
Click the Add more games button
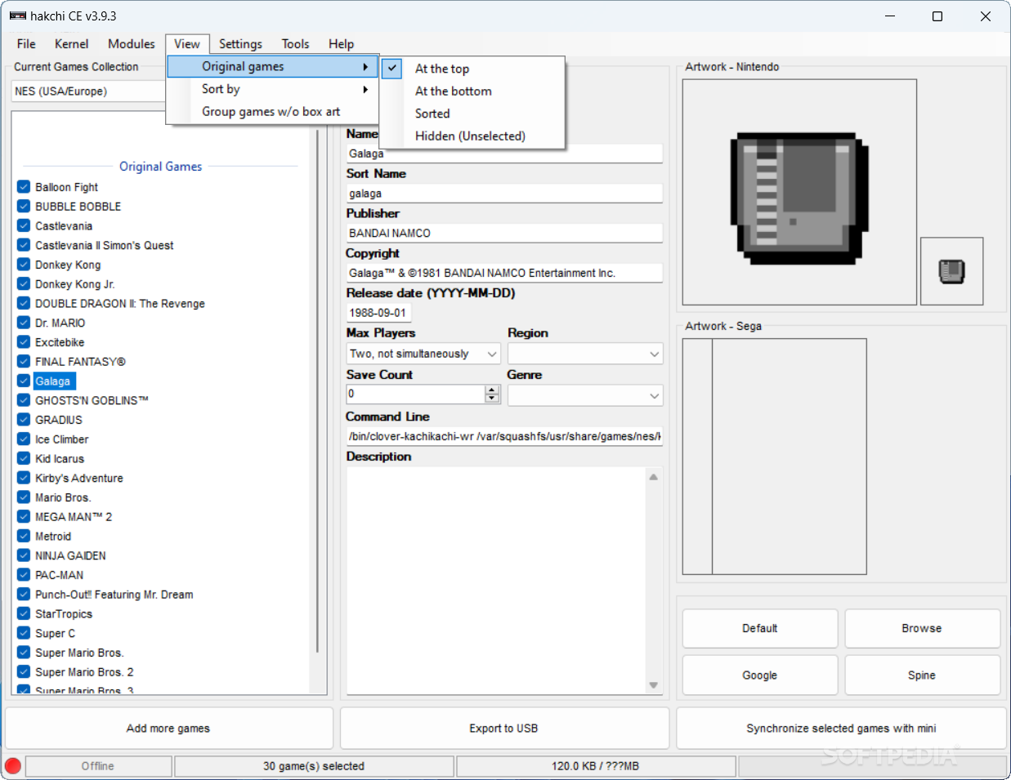tap(168, 728)
